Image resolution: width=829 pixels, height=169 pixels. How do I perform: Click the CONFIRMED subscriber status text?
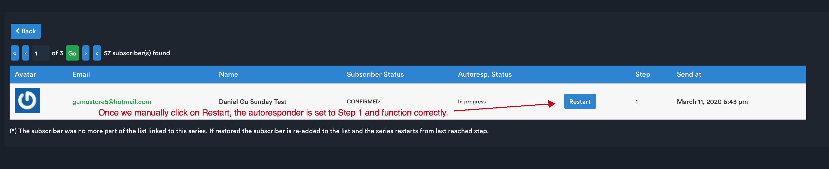tap(363, 102)
